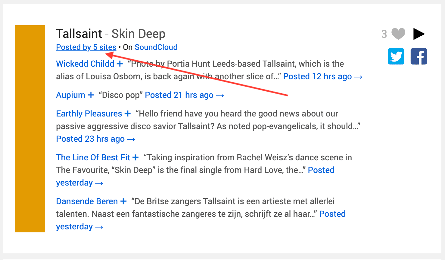Open the Tallsaint artist link

point(79,34)
